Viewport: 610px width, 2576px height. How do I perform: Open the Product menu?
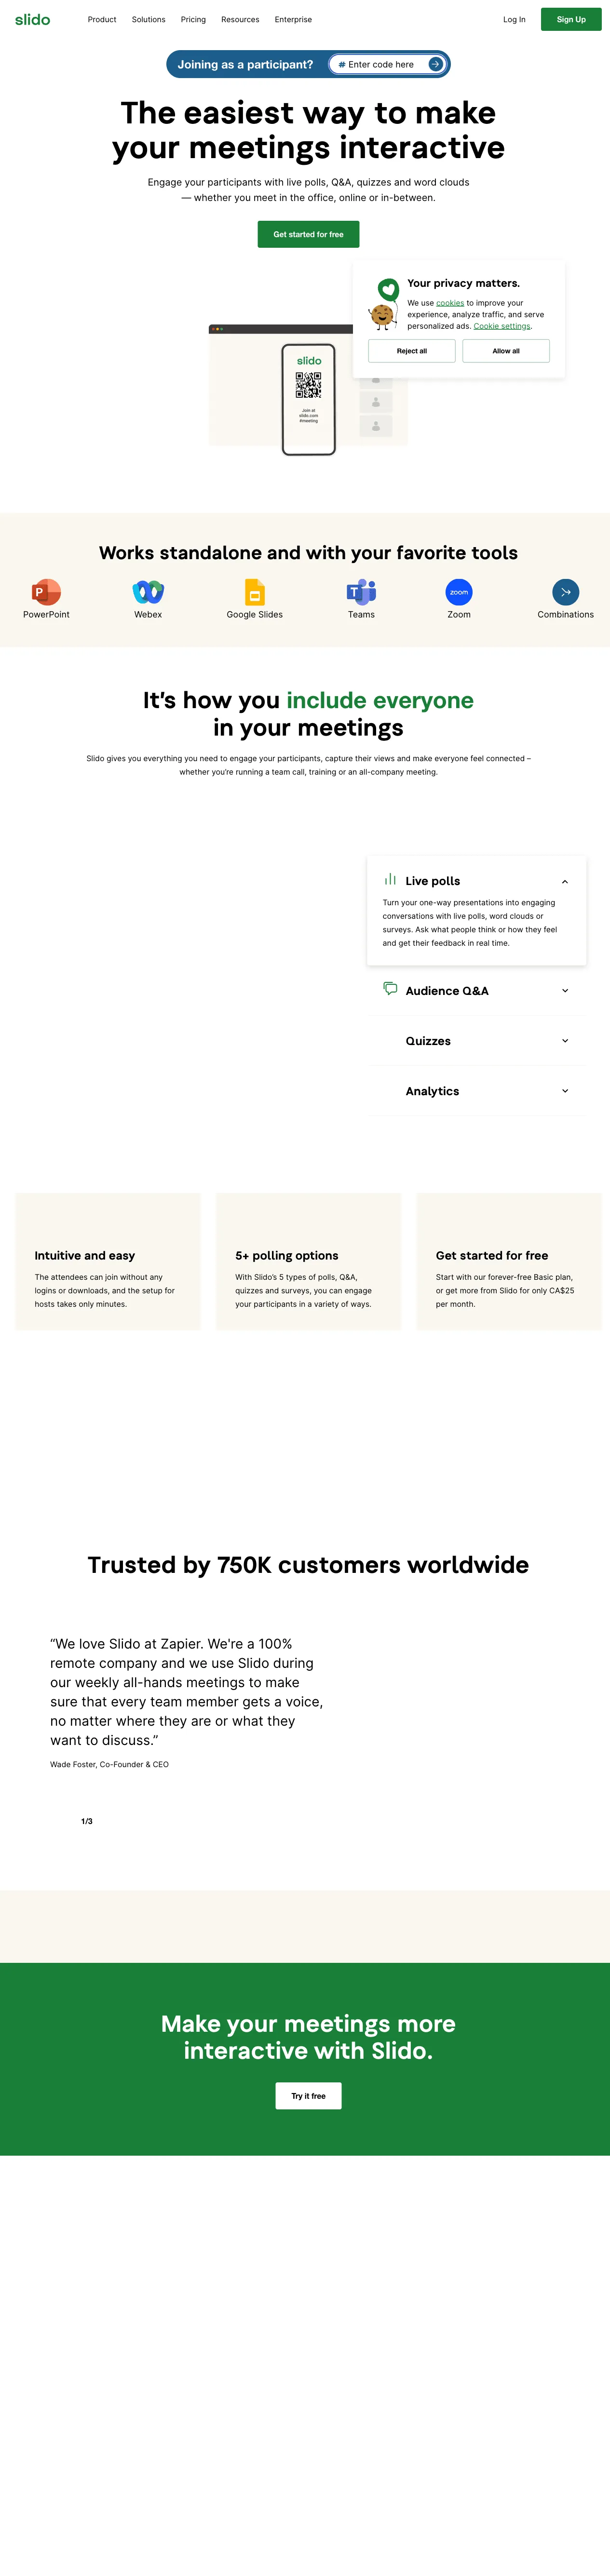pyautogui.click(x=102, y=20)
